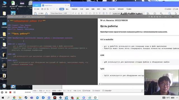Open Steam from the taskbar

click(26, 97)
